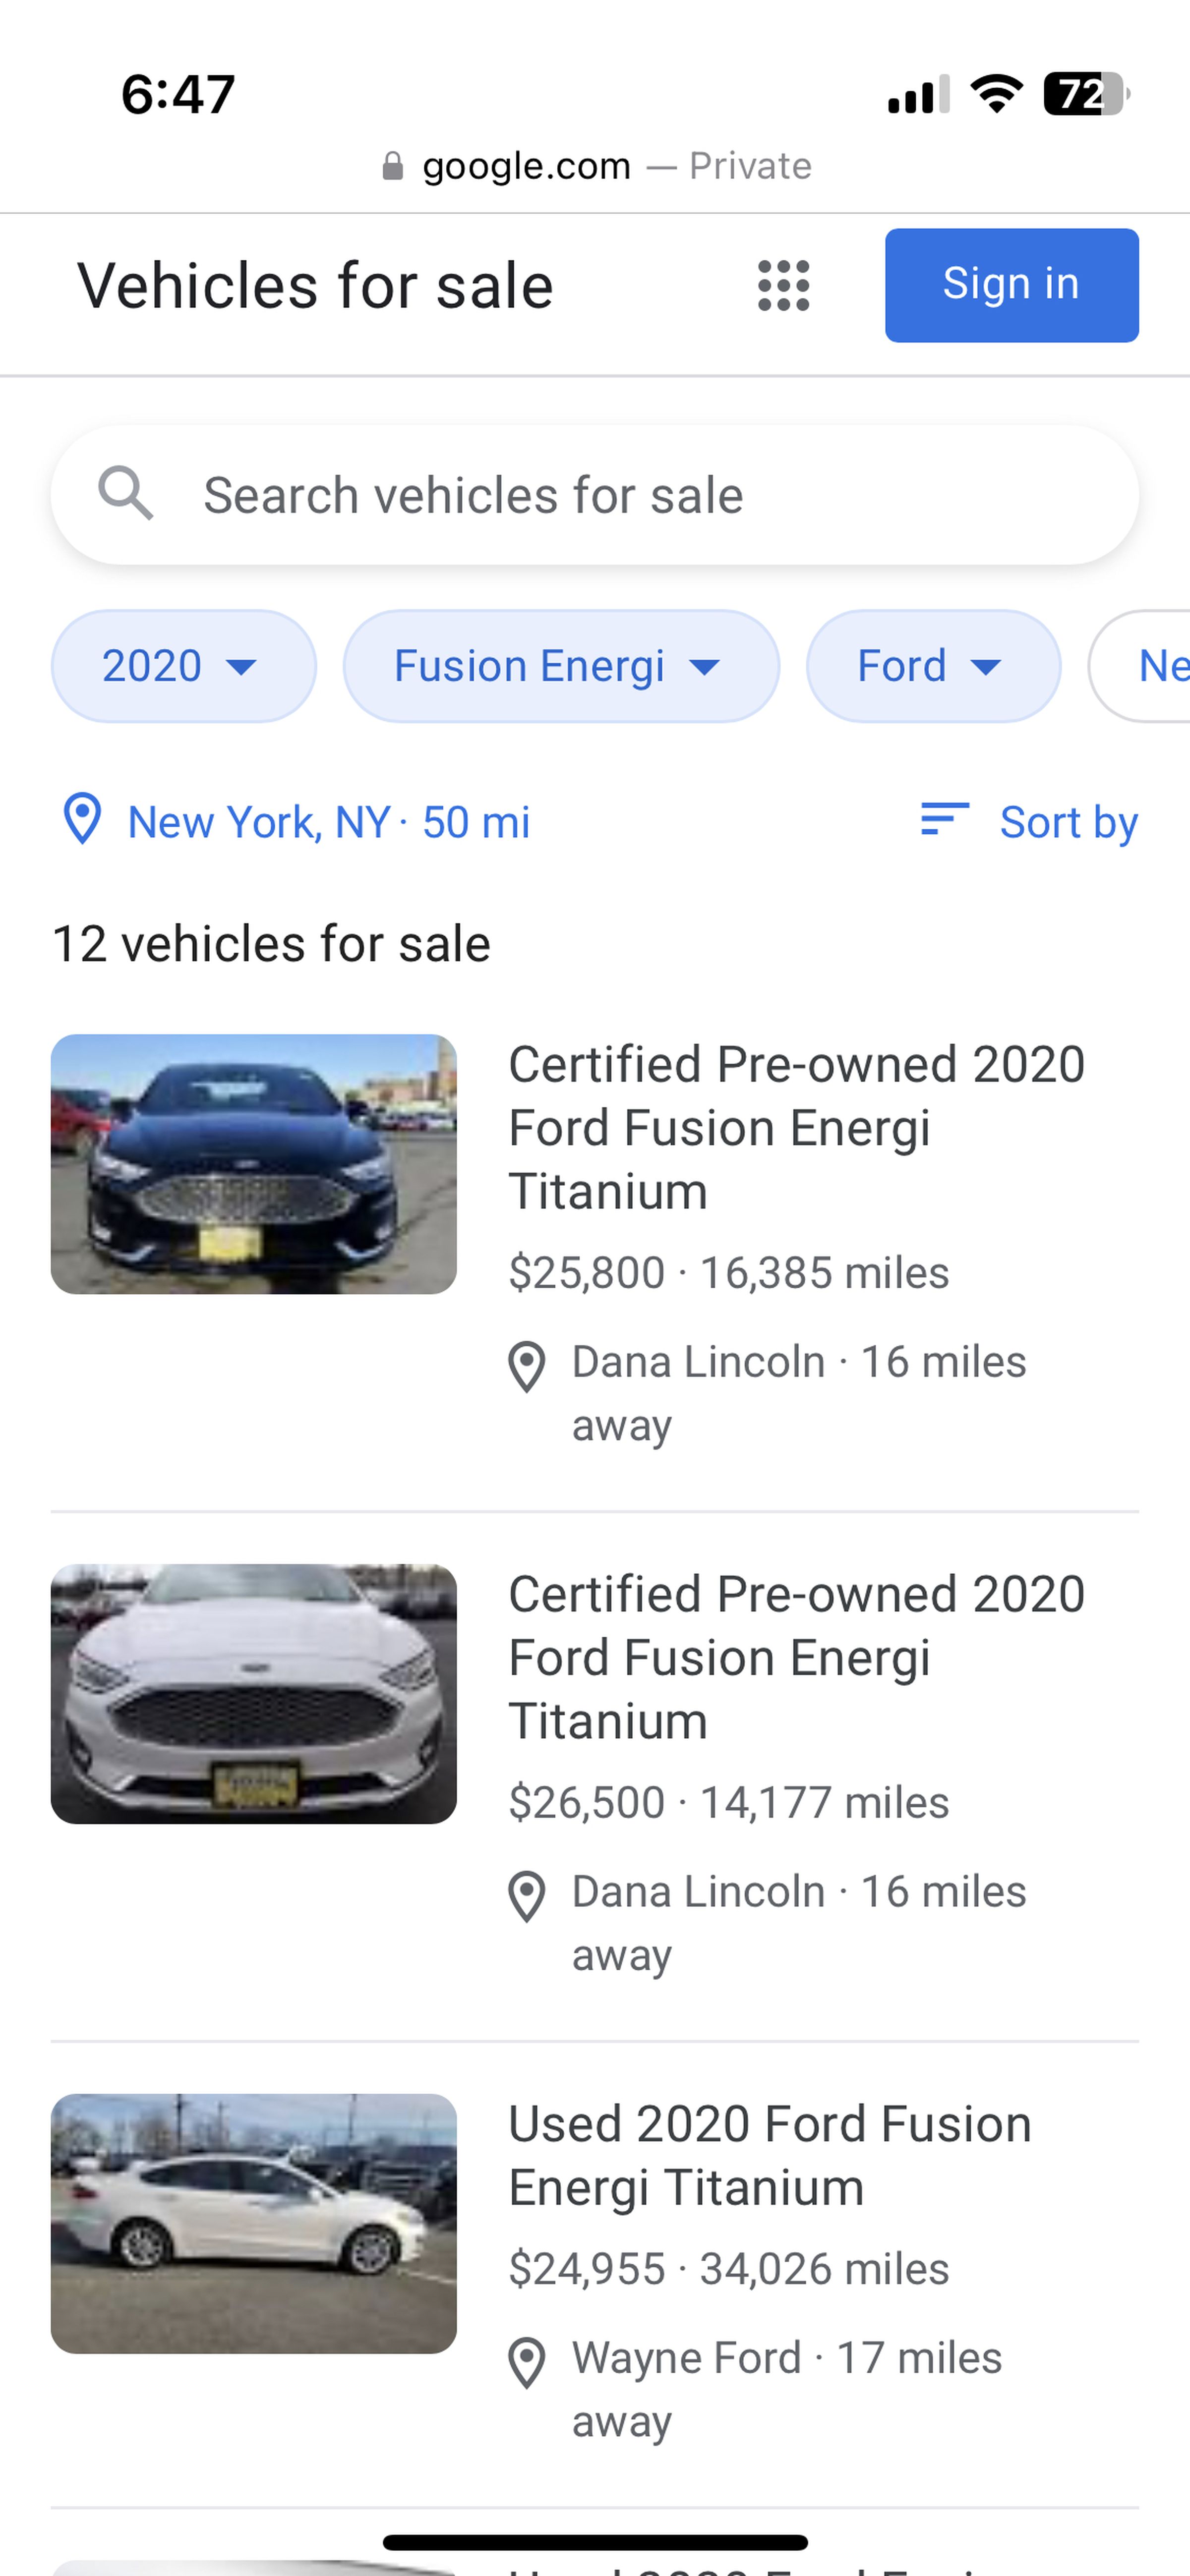
Task: Tap the Sort by label
Action: 1068,822
